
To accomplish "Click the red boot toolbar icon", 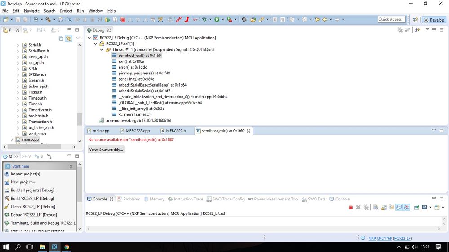I will pos(187,19).
